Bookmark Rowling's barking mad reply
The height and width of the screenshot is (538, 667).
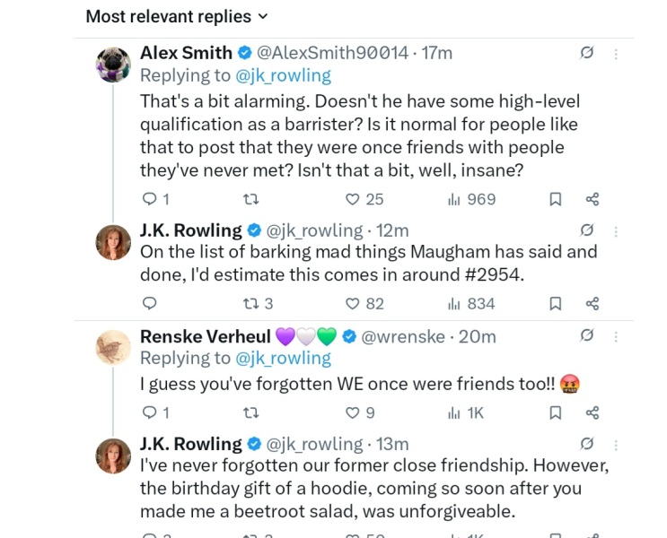point(556,303)
